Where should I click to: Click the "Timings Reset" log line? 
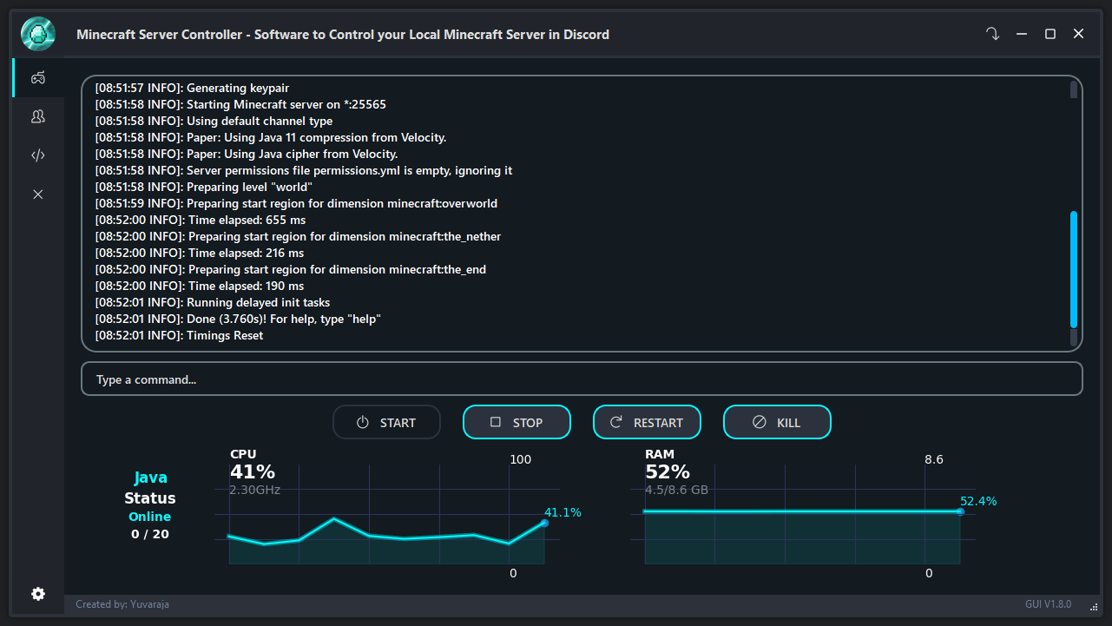point(179,335)
